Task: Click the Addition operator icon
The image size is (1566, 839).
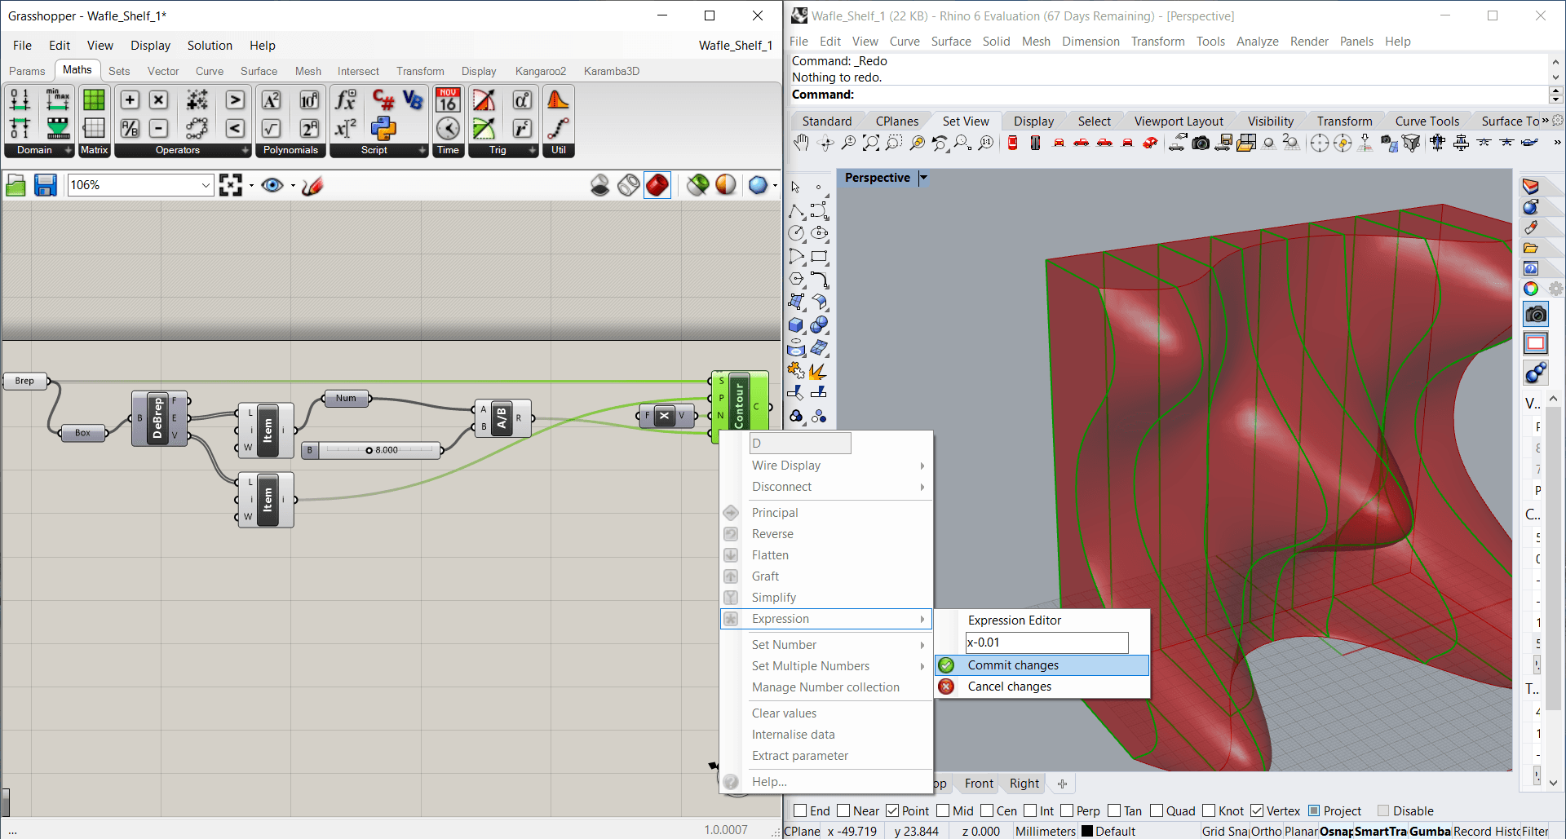Action: [x=130, y=99]
